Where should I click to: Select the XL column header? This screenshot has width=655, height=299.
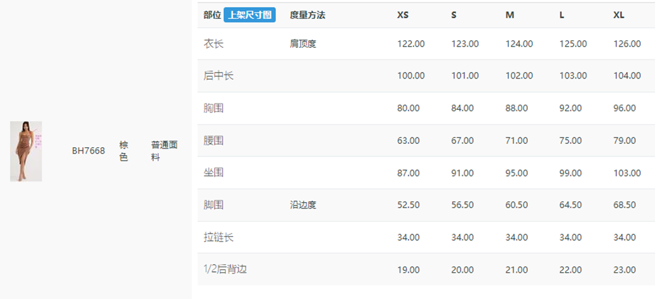tap(619, 16)
